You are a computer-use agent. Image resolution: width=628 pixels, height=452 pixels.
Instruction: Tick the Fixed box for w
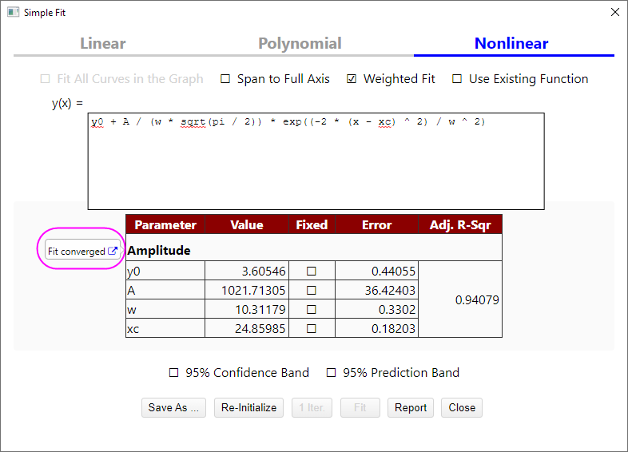[x=312, y=310]
